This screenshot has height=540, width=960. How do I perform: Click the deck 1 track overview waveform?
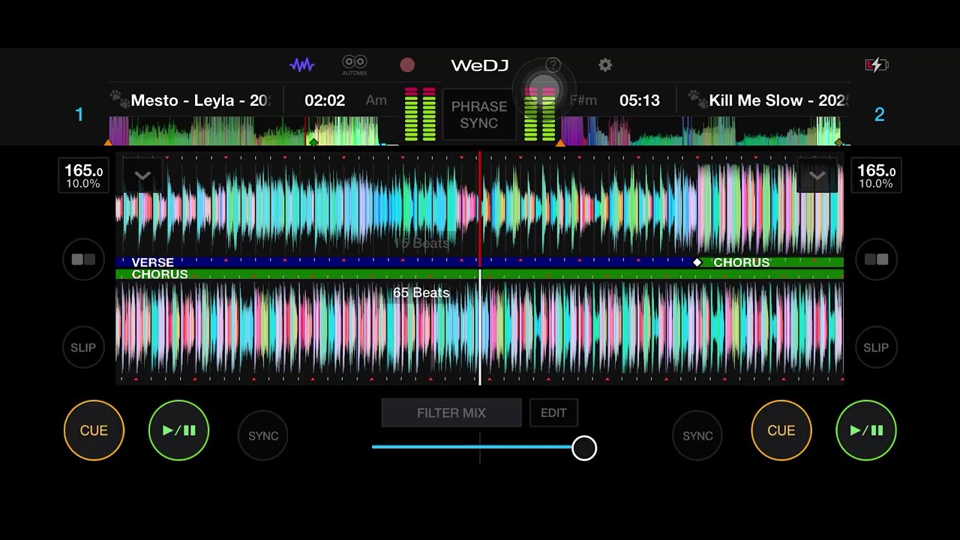[253, 130]
